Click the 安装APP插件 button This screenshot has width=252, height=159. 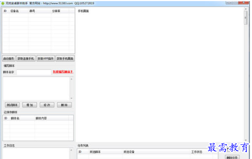coord(46,59)
